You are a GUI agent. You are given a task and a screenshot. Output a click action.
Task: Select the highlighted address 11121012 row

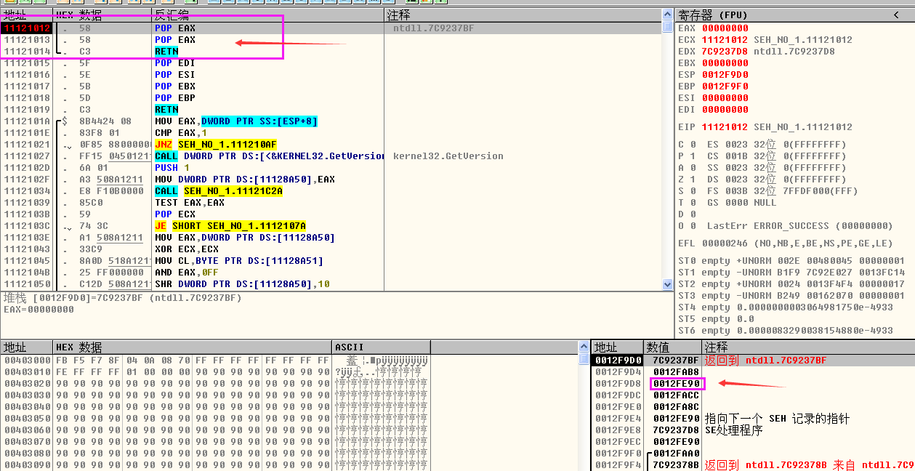pyautogui.click(x=331, y=28)
